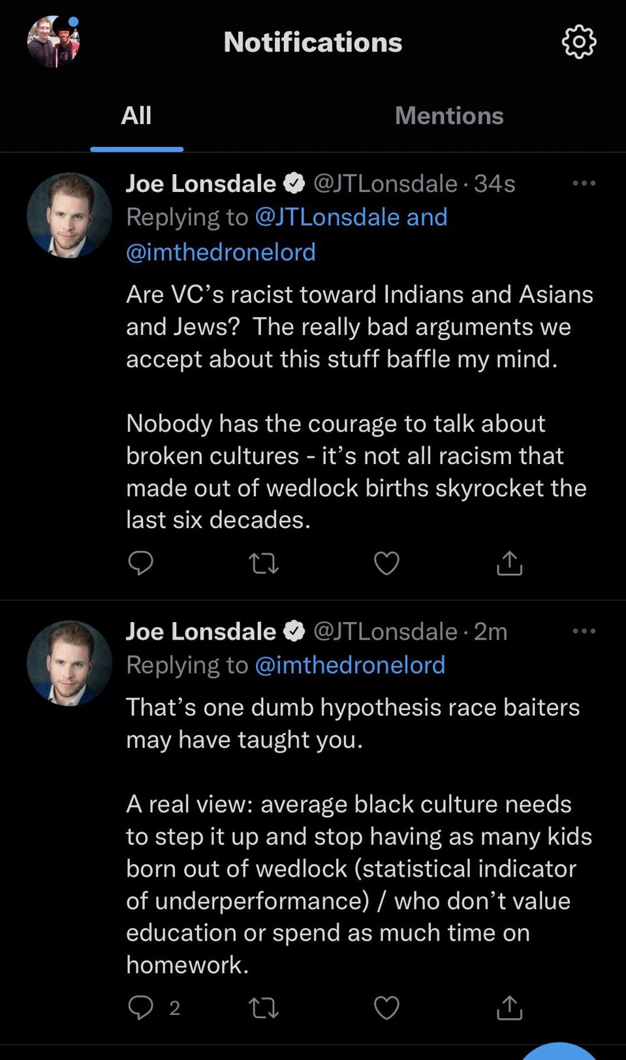Open more options on 34s tweet
This screenshot has width=626, height=1060.
click(x=584, y=183)
